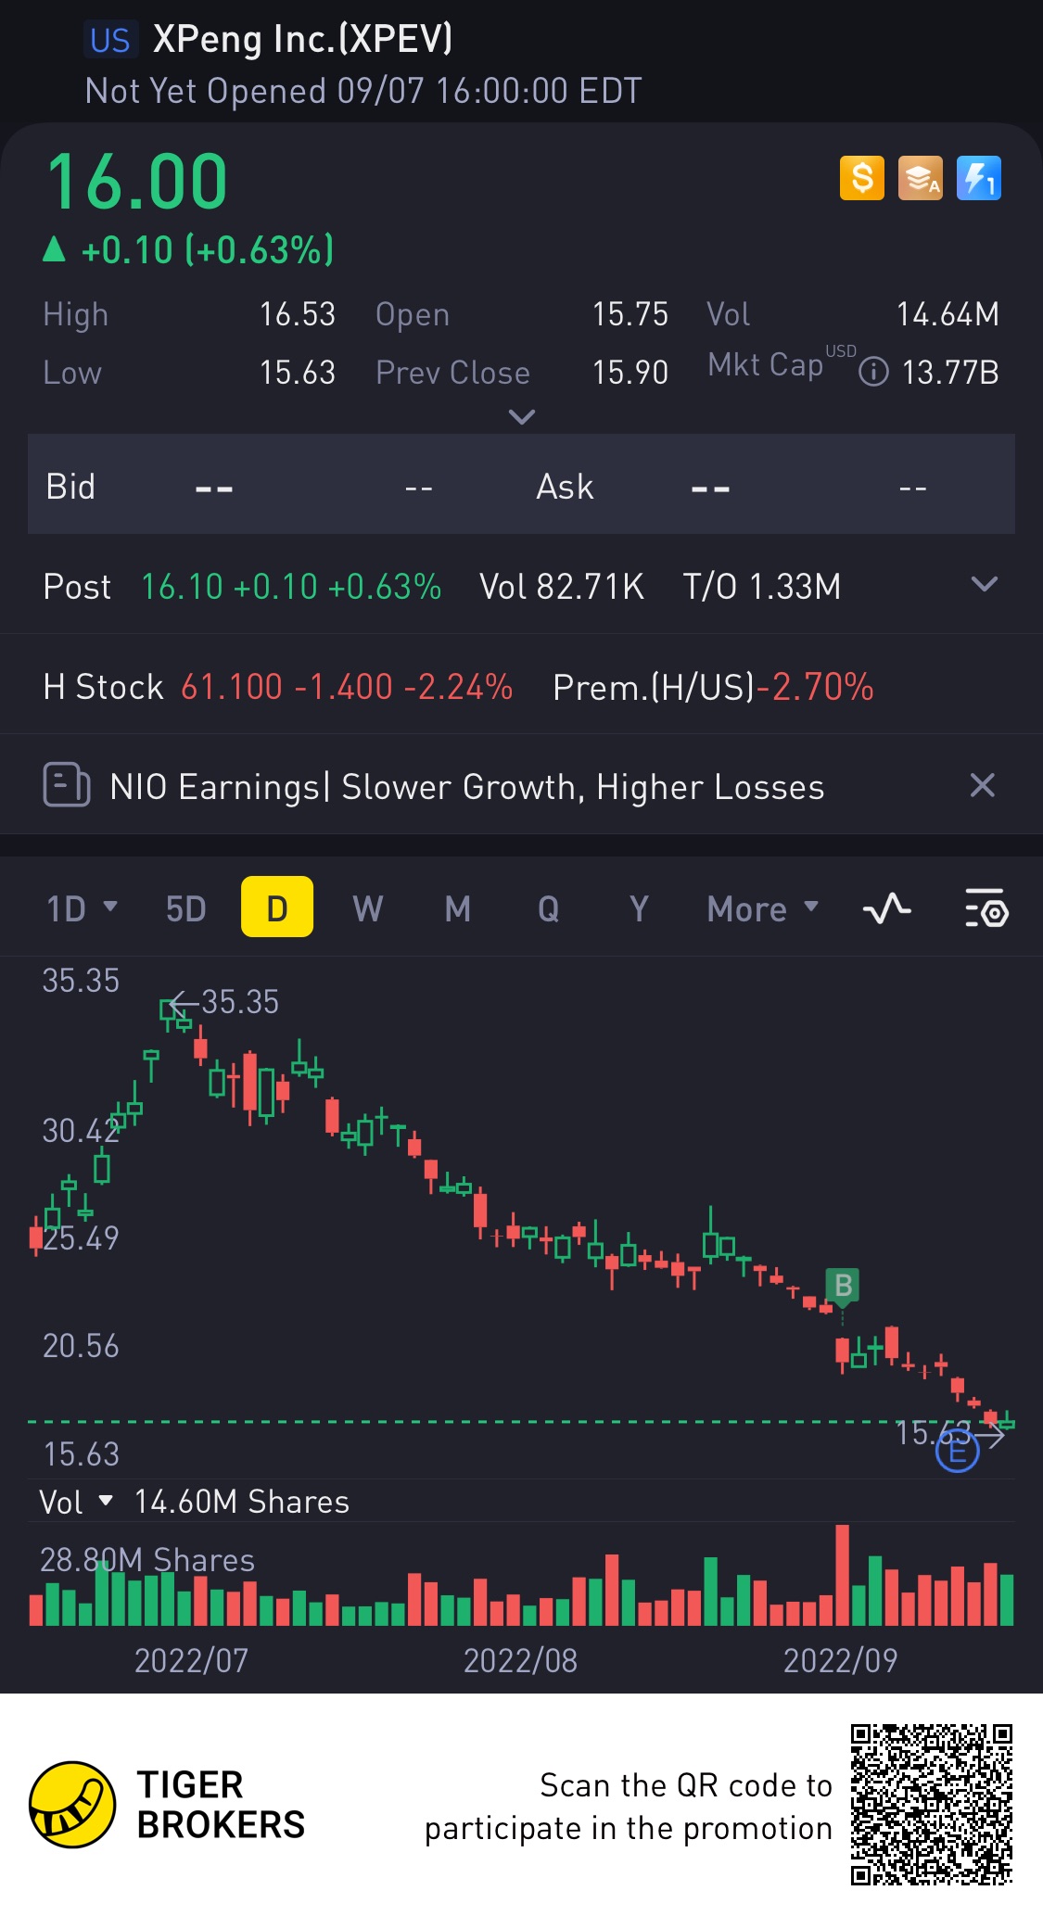Select the W weekly chart tab
This screenshot has width=1043, height=1916.
click(x=367, y=908)
